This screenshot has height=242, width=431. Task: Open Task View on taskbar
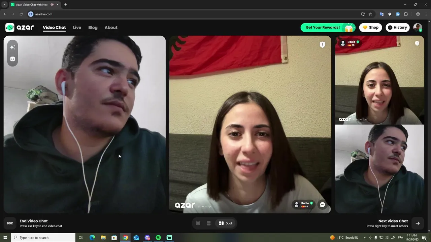point(81,238)
